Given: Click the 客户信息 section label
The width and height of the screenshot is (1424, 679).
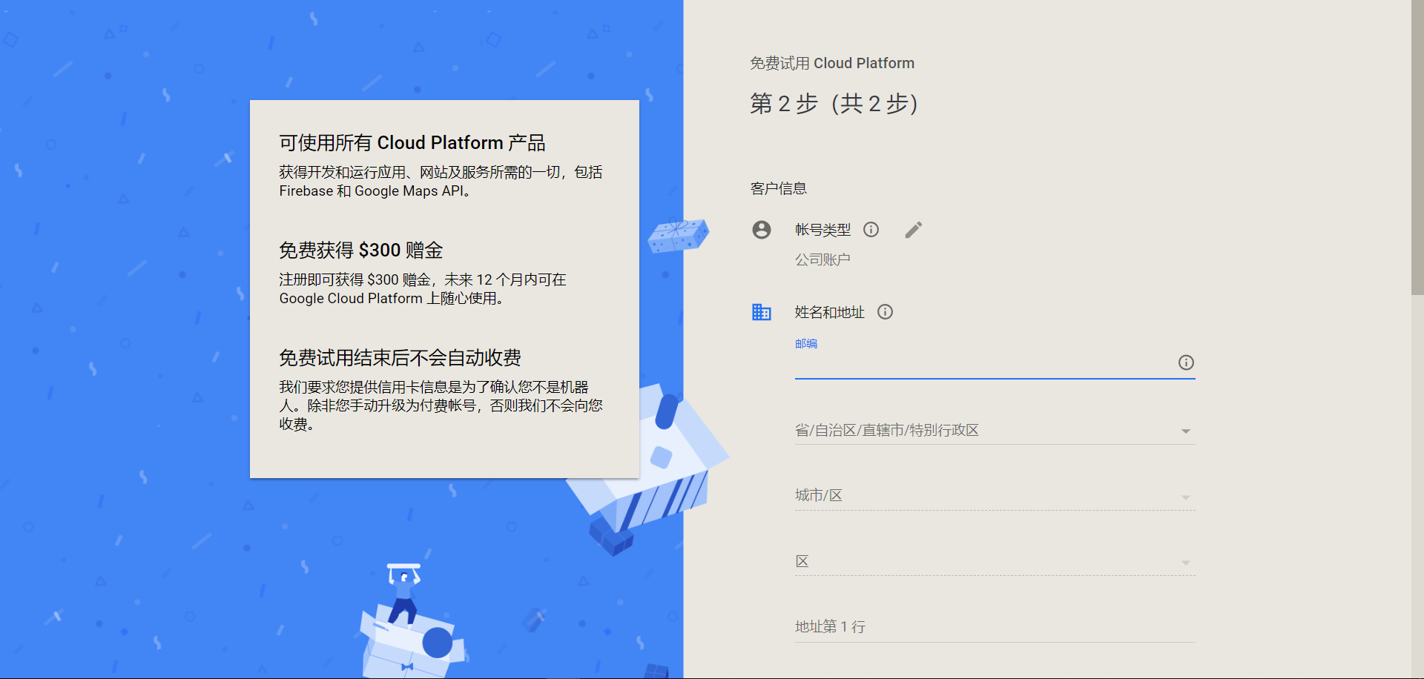Looking at the screenshot, I should [778, 188].
